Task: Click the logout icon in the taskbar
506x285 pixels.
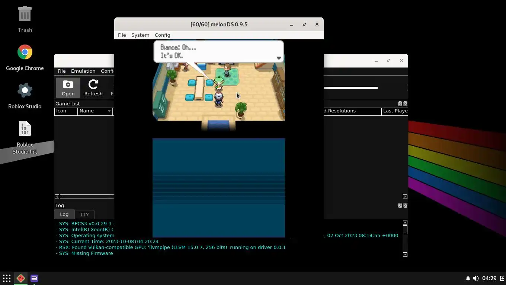Action: 502,278
